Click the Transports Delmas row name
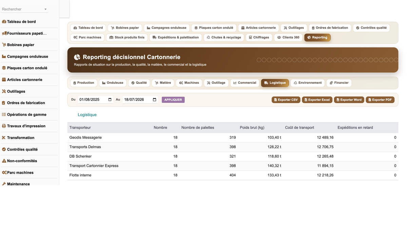 [x=85, y=147]
